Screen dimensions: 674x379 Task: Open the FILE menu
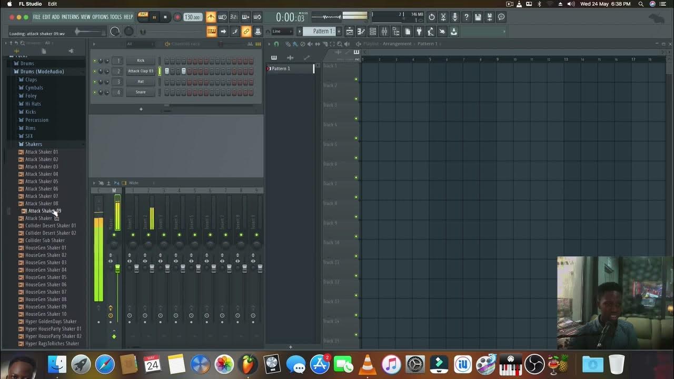[37, 17]
